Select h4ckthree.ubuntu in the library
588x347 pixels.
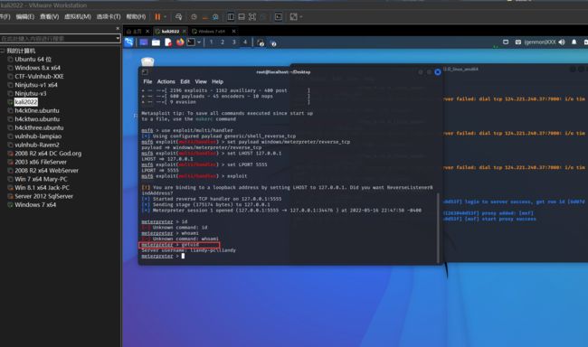click(39, 127)
